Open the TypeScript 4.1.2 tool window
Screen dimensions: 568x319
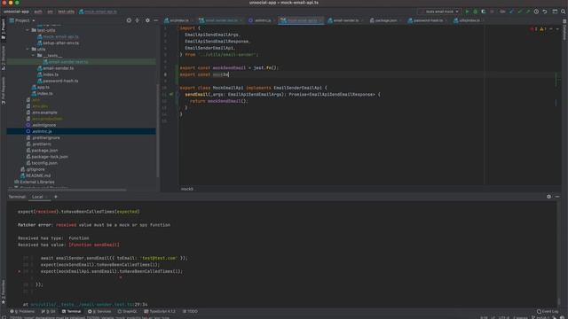tap(160, 311)
